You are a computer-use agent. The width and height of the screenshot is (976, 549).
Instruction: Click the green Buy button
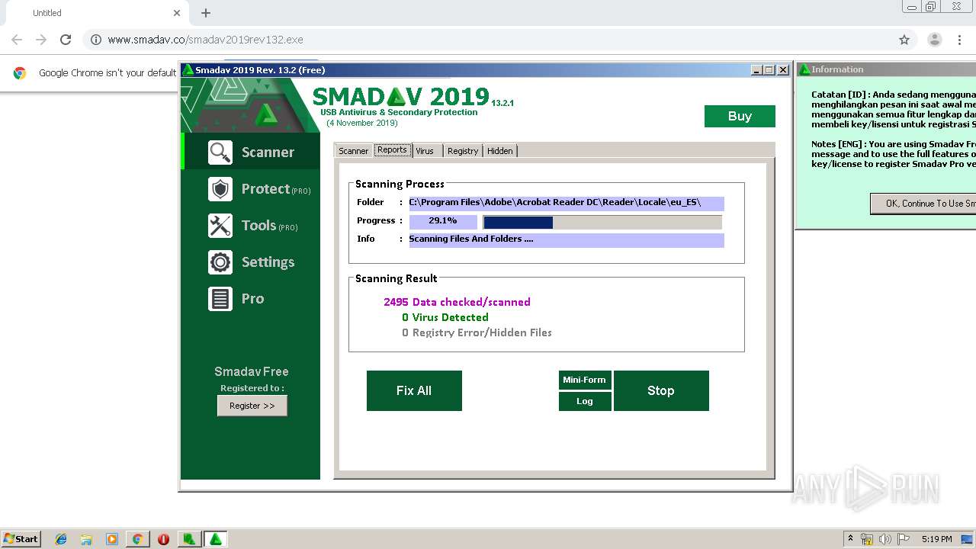tap(740, 116)
